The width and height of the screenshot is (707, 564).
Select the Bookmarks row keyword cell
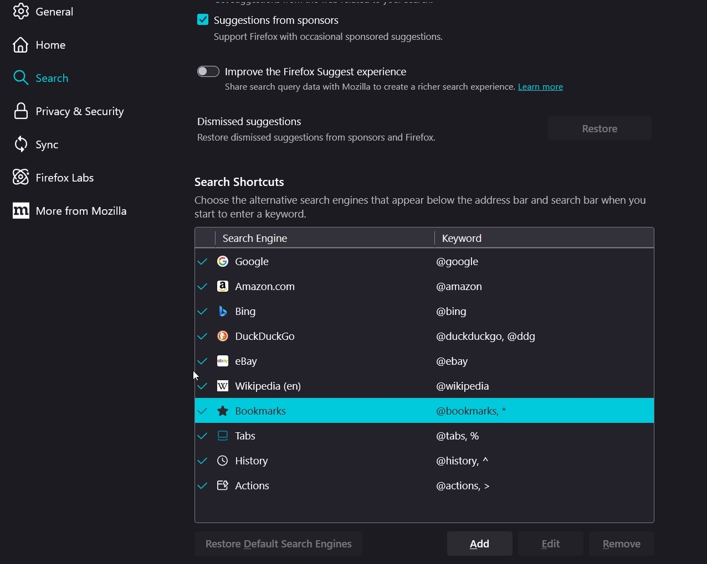pos(471,411)
